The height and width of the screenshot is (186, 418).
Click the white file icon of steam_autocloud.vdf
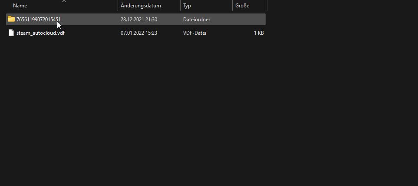pyautogui.click(x=11, y=33)
